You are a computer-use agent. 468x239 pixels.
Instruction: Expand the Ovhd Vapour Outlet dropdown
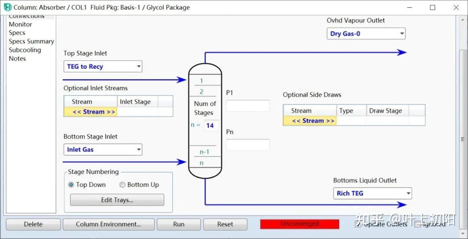click(366, 33)
